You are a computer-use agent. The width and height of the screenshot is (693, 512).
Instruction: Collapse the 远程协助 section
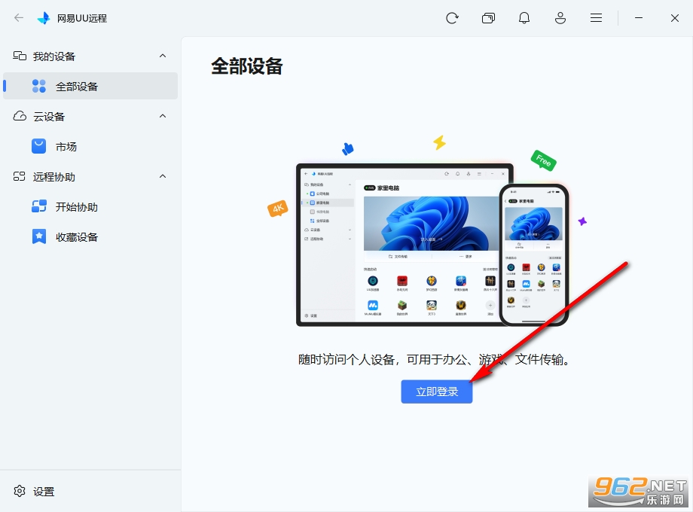click(x=163, y=177)
